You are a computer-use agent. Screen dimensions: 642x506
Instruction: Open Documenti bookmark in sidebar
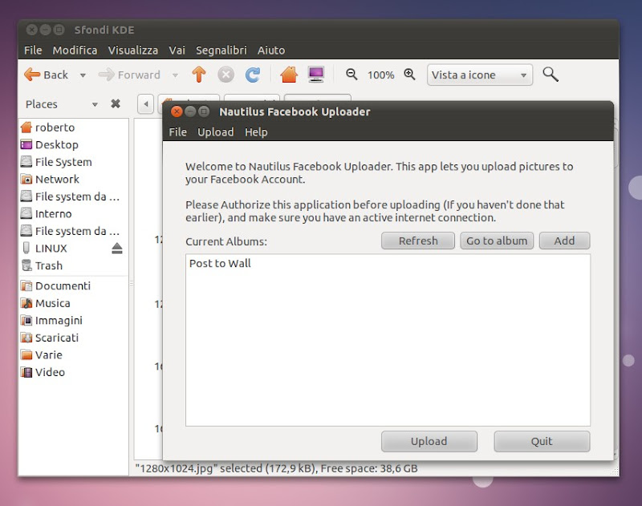(x=74, y=286)
